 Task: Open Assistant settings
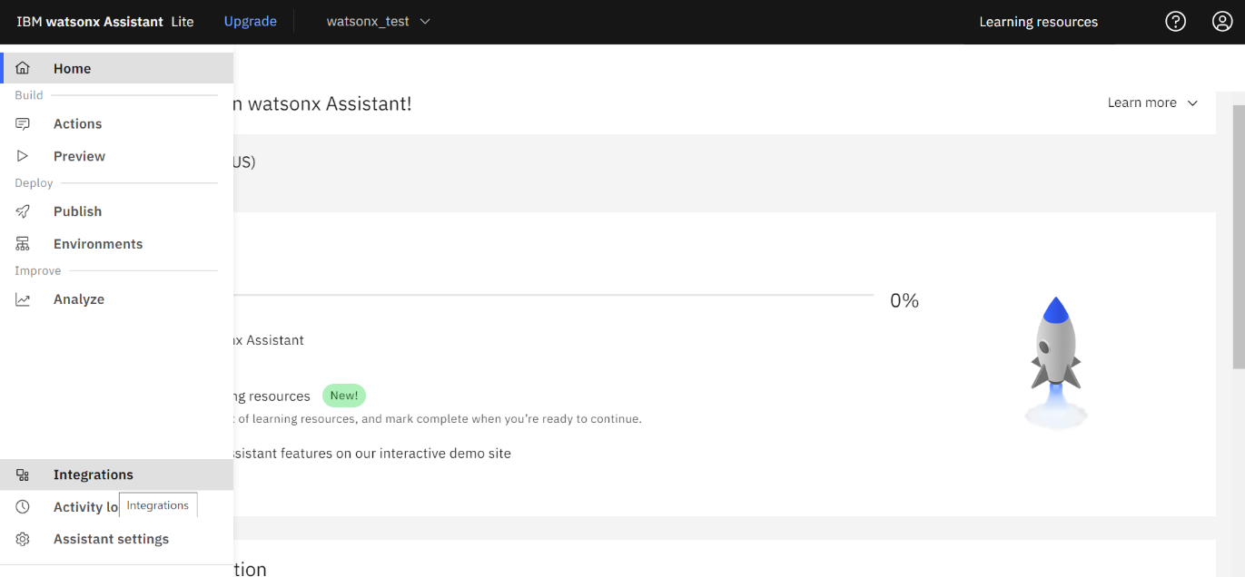coord(116,539)
